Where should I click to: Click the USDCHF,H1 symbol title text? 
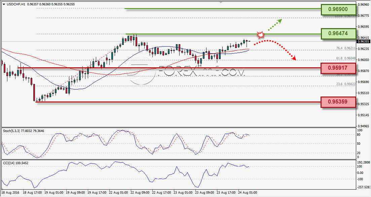tap(16, 4)
